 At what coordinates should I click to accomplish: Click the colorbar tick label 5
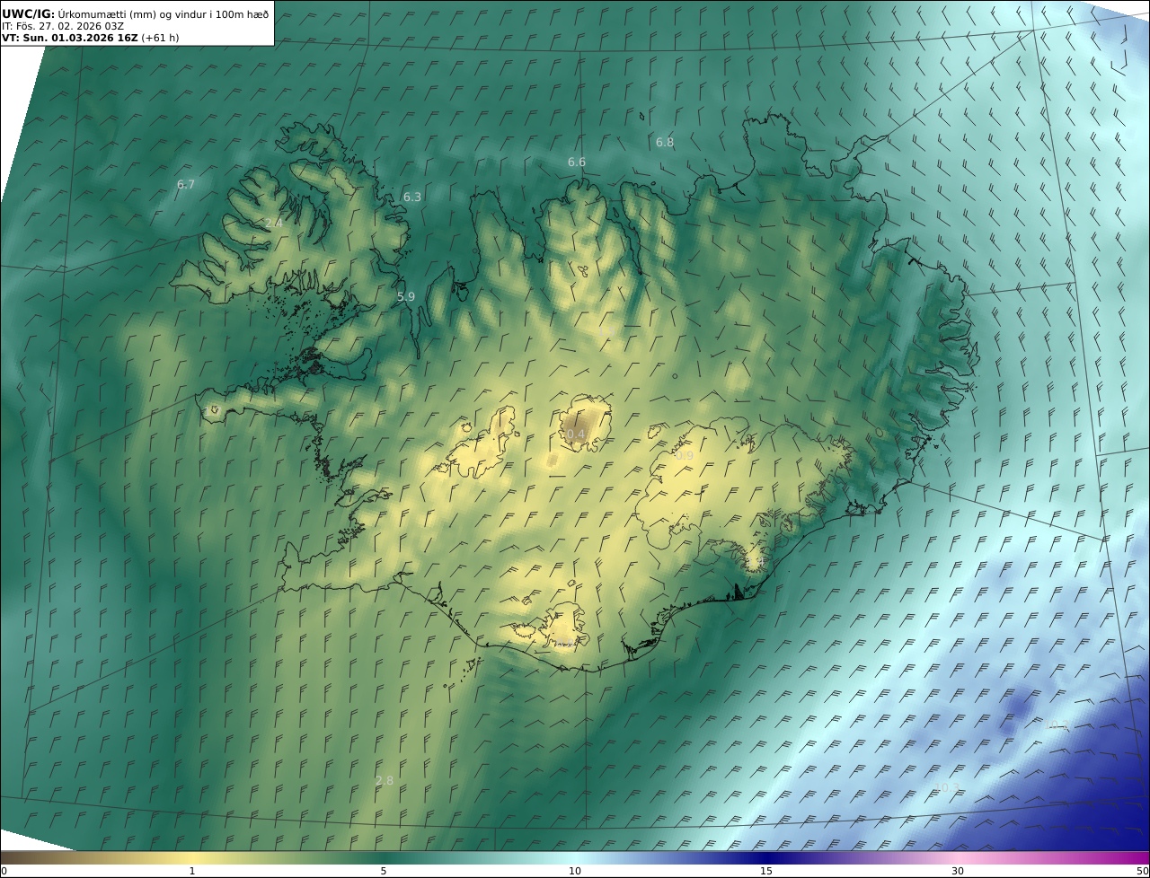(x=384, y=871)
